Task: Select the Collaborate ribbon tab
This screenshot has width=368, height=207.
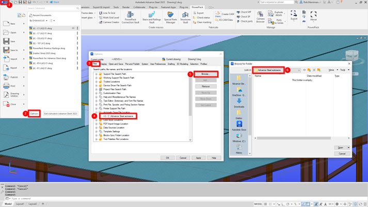Action: [139, 7]
